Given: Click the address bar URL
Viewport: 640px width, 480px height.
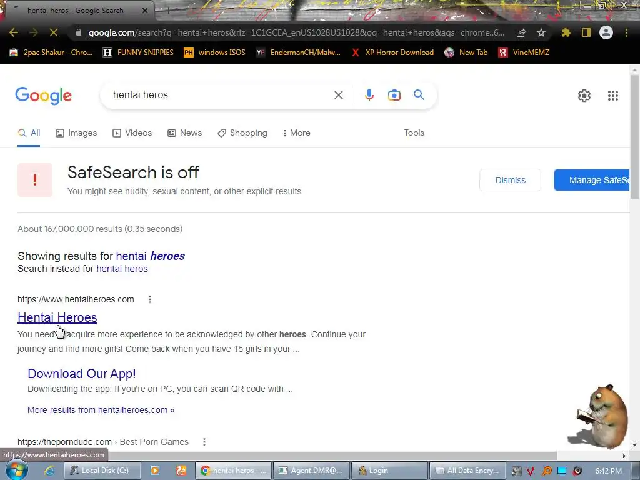Looking at the screenshot, I should point(296,32).
